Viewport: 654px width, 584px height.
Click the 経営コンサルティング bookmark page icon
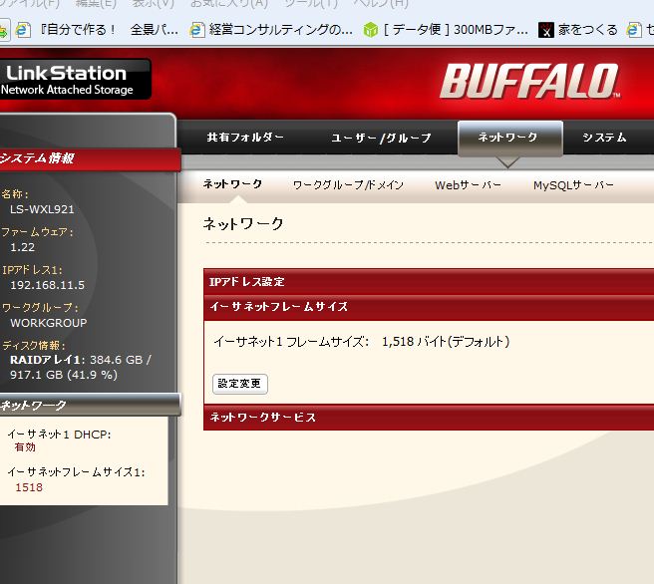pos(196,30)
